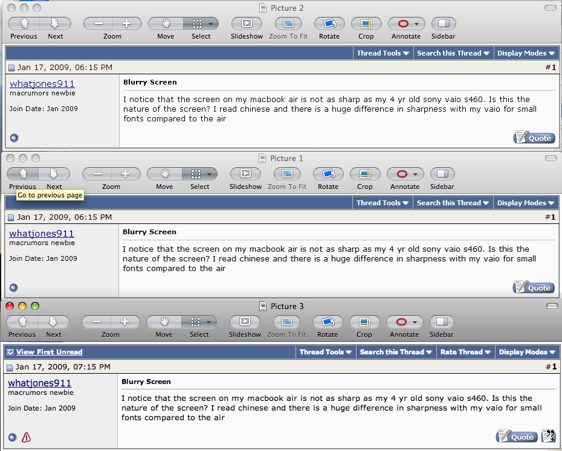
Task: Click Quote button in Picture 3 image
Action: pyautogui.click(x=517, y=437)
